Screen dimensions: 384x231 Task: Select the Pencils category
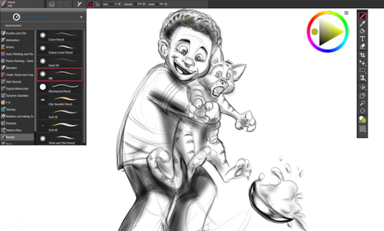click(x=17, y=137)
